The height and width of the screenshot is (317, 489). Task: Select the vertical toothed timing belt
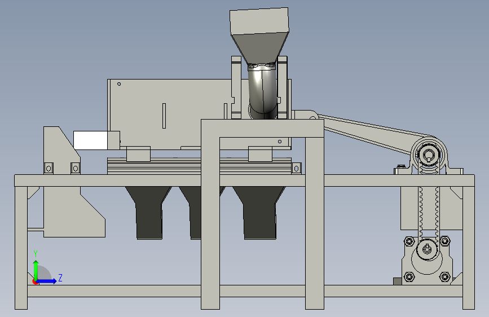(x=429, y=206)
